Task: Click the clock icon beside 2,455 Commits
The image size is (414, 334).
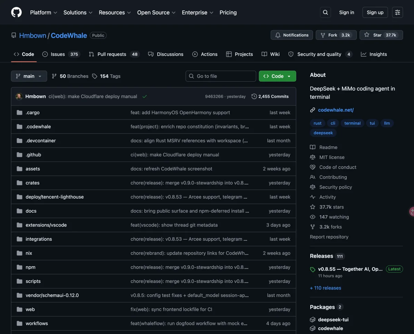Action: tap(254, 96)
